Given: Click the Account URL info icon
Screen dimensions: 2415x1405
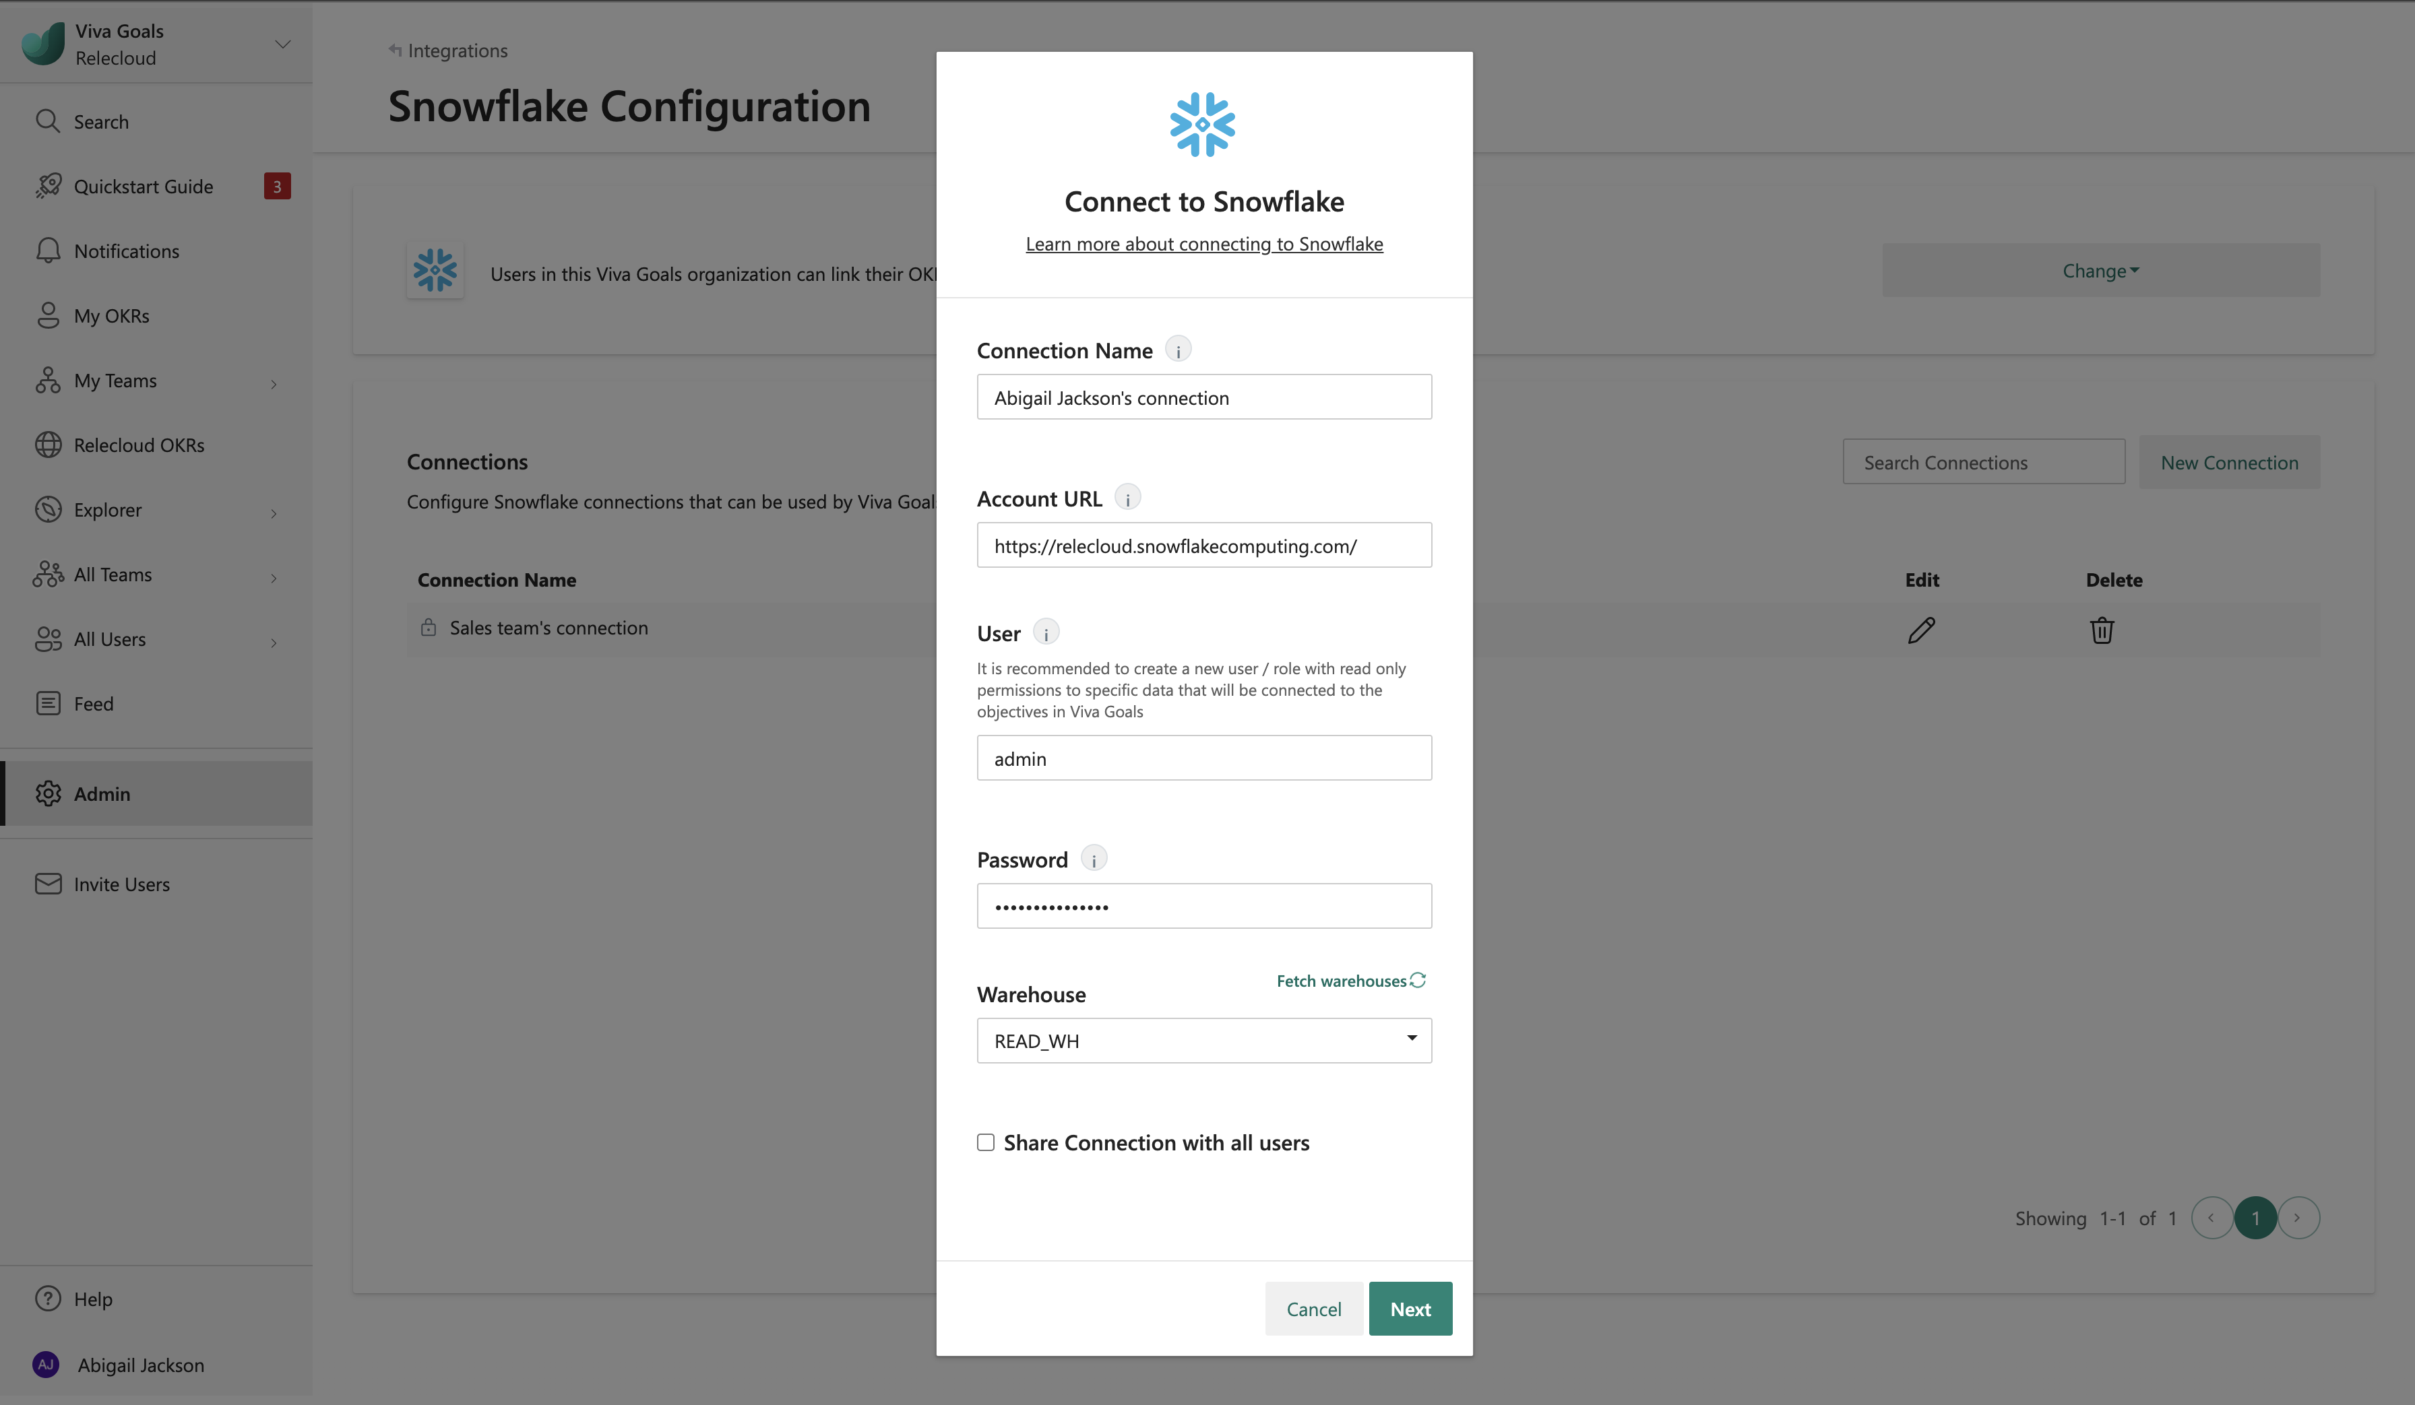Looking at the screenshot, I should point(1128,499).
